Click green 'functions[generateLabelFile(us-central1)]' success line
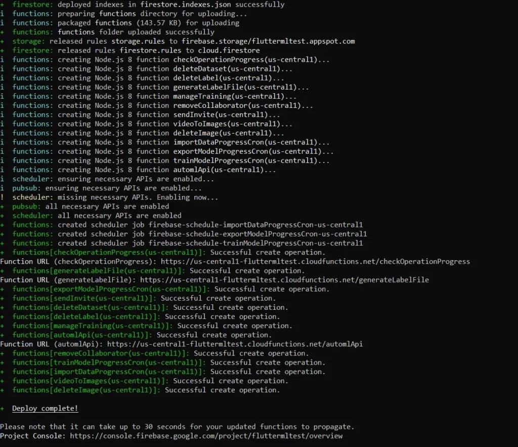Screen dimensions: 518x447 152,271
